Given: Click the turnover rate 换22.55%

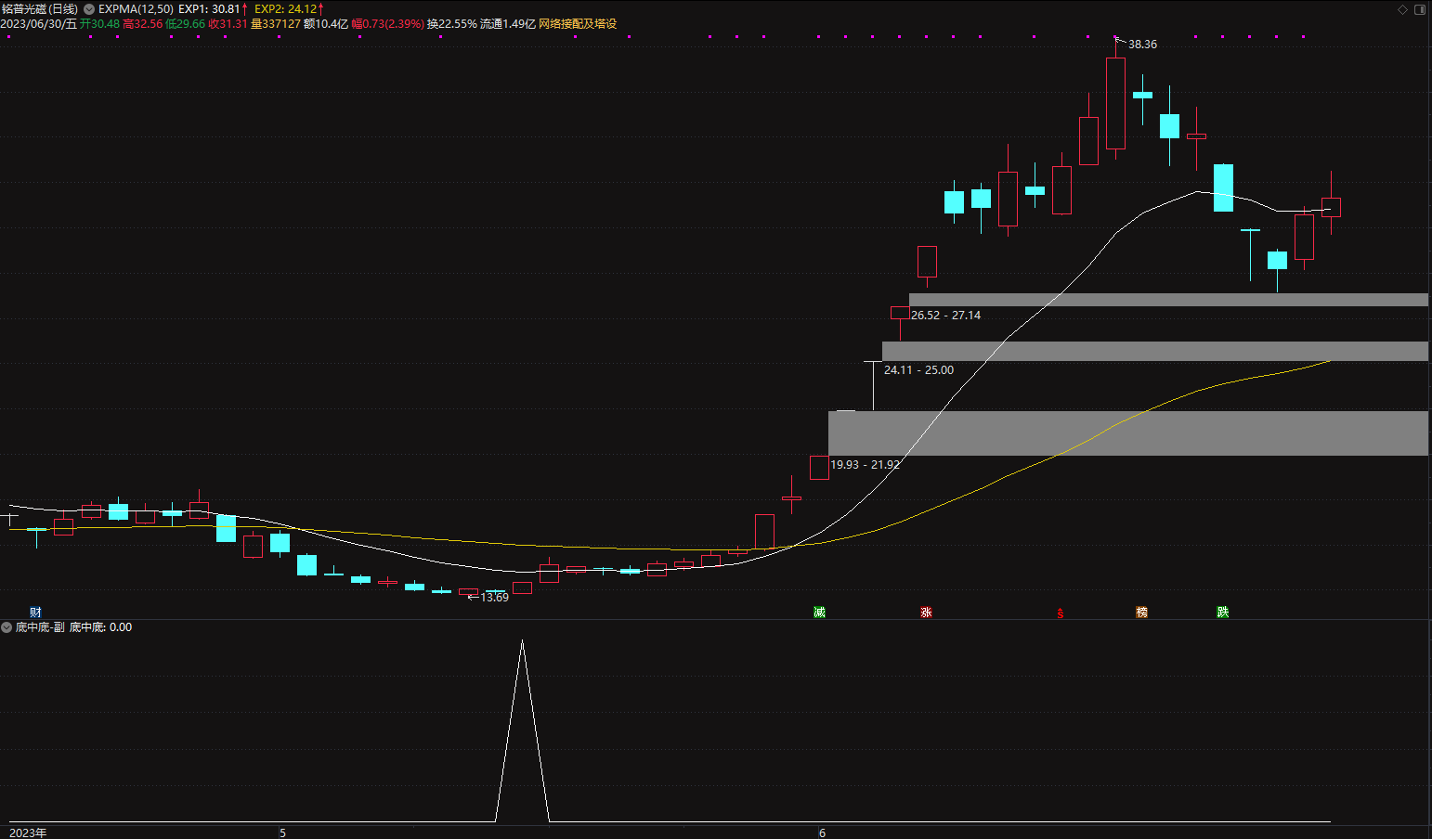Looking at the screenshot, I should 452,24.
